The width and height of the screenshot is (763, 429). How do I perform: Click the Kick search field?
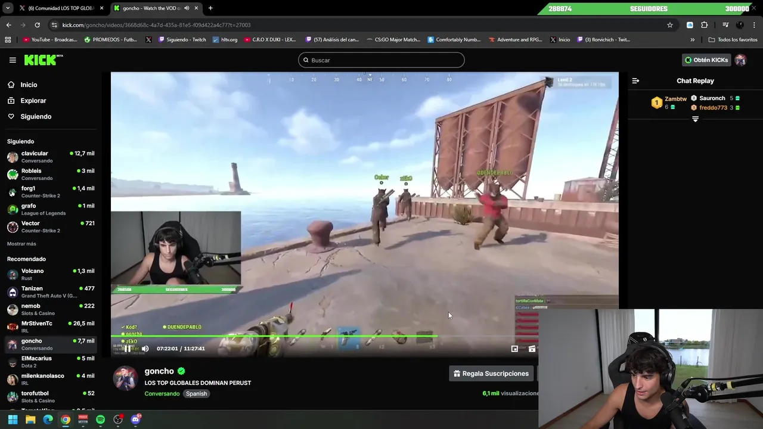coord(381,60)
